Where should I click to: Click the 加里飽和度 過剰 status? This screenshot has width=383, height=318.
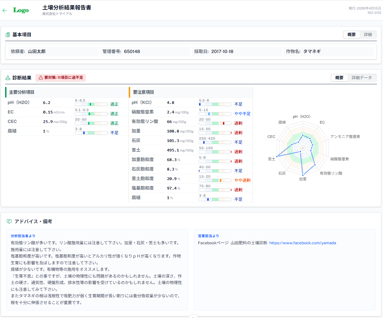[x=238, y=161]
